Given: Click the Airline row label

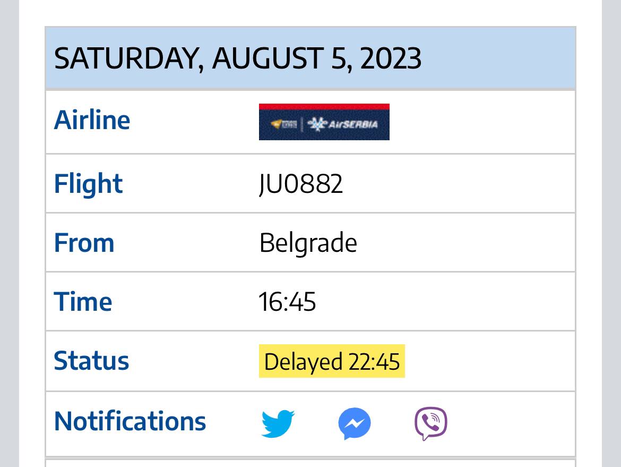Looking at the screenshot, I should tap(92, 120).
